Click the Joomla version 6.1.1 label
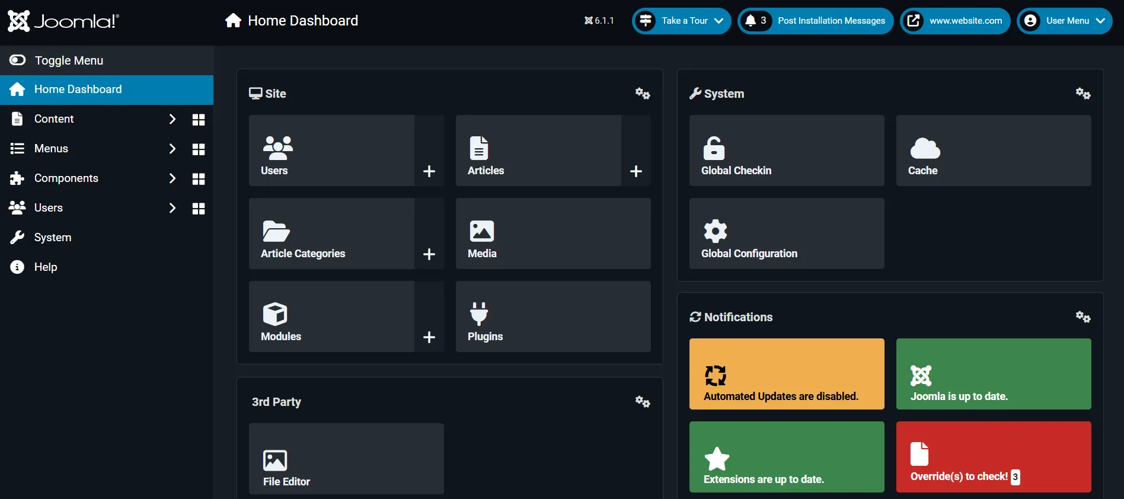 click(599, 21)
